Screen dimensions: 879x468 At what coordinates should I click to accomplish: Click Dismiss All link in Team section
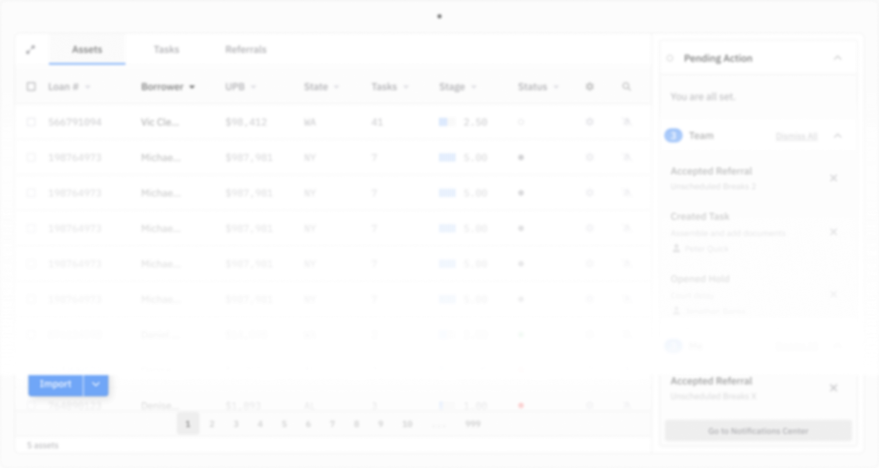pyautogui.click(x=796, y=136)
